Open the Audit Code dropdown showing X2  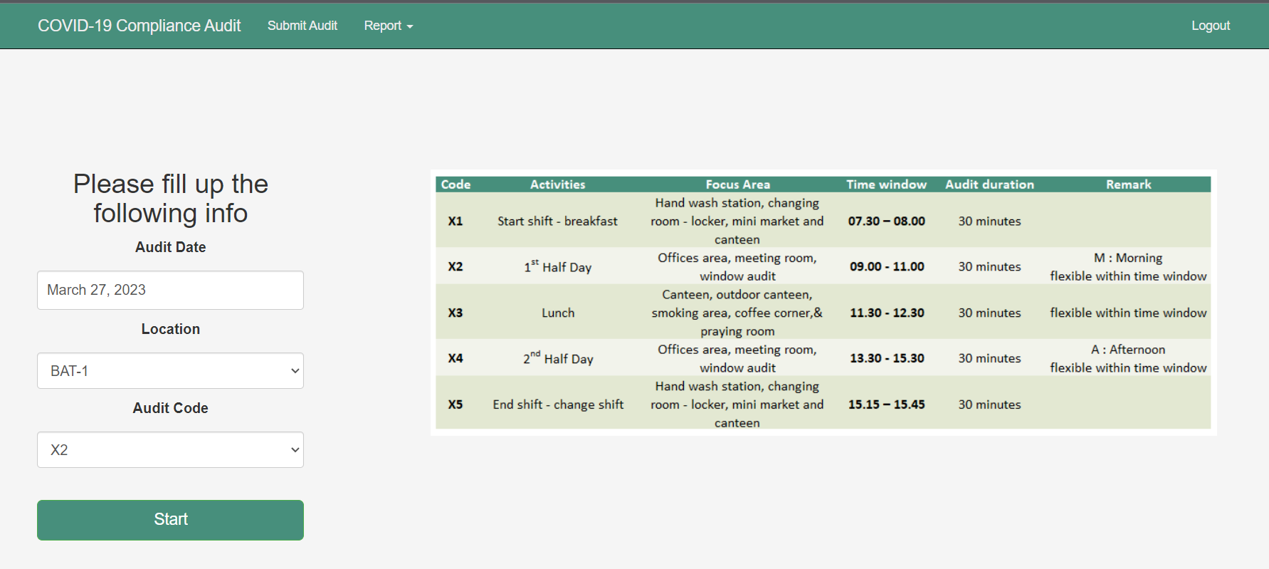[170, 450]
